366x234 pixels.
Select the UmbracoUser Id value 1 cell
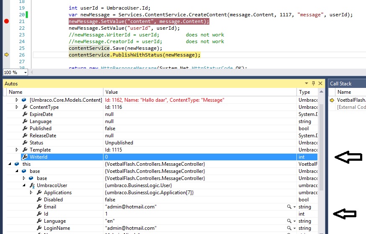200,214
